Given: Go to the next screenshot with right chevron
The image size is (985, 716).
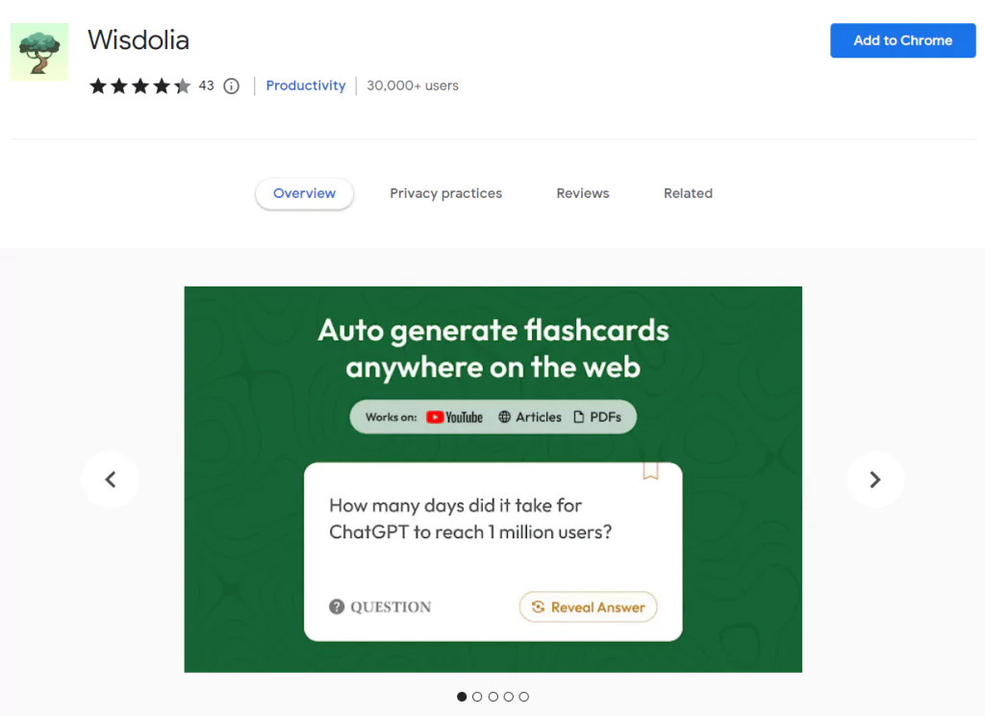Looking at the screenshot, I should point(875,480).
